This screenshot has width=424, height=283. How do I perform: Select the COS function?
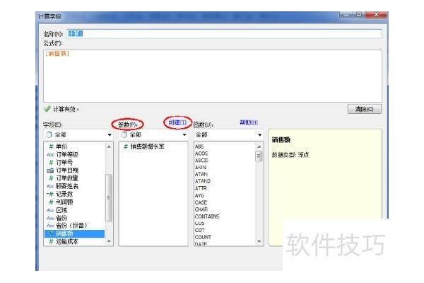[x=199, y=223]
